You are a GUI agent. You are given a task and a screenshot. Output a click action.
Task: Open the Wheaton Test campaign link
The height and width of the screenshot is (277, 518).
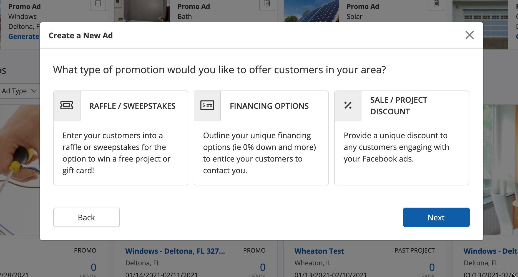coord(319,251)
